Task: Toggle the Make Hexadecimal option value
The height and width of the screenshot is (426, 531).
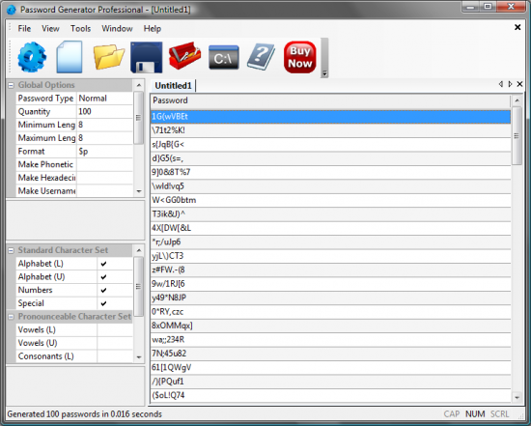Action: click(x=104, y=178)
